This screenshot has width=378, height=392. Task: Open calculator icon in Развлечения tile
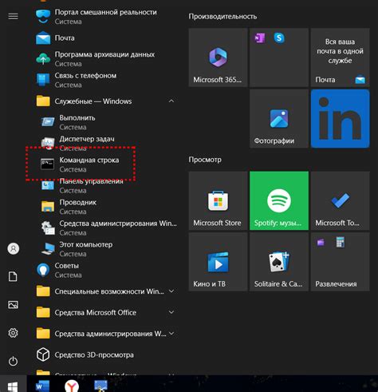pos(340,242)
